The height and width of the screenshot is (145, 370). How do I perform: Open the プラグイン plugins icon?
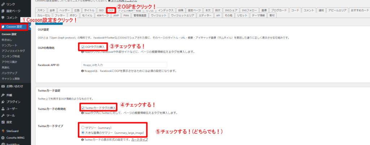(3, 102)
